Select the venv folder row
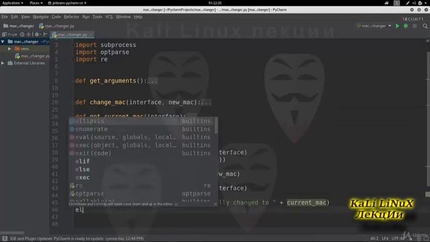The image size is (430, 242). pyautogui.click(x=25, y=48)
